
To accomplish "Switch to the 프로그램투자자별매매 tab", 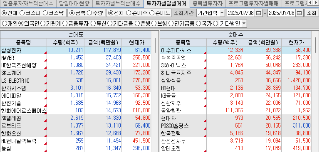I will point(253,3).
